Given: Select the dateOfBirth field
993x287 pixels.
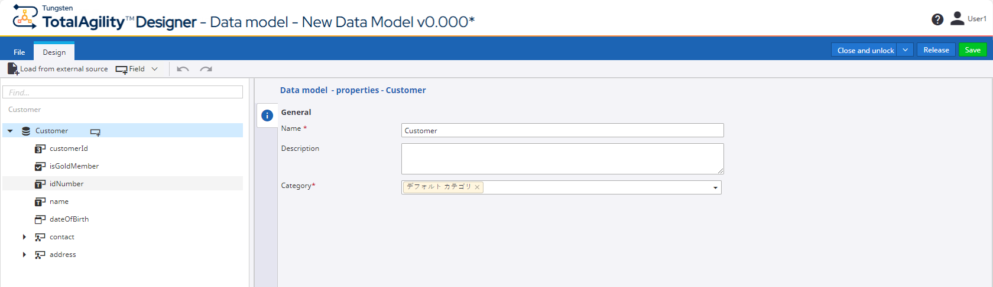Looking at the screenshot, I should click(69, 219).
